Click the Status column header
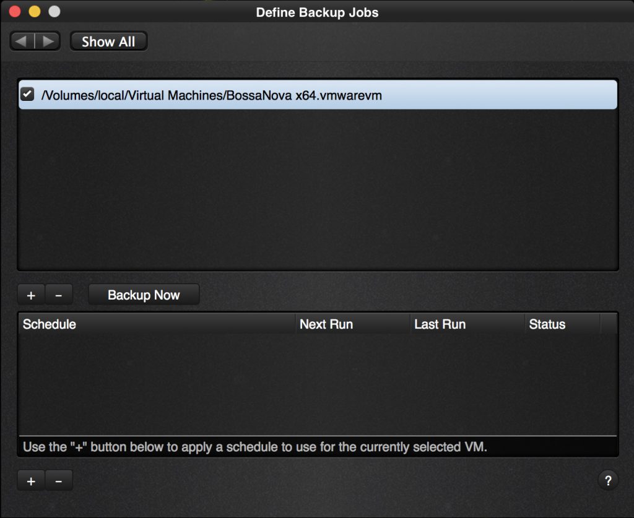Screen dimensions: 634x518 click(x=547, y=324)
